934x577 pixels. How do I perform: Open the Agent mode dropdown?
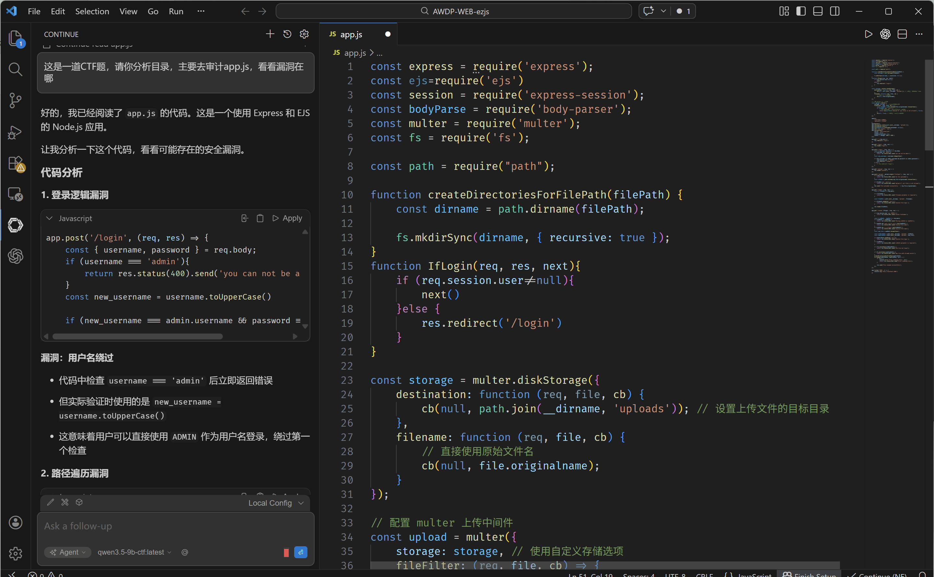(68, 552)
